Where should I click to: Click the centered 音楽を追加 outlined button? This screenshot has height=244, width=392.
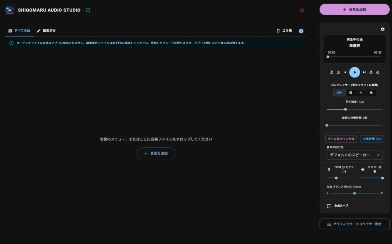tap(156, 153)
